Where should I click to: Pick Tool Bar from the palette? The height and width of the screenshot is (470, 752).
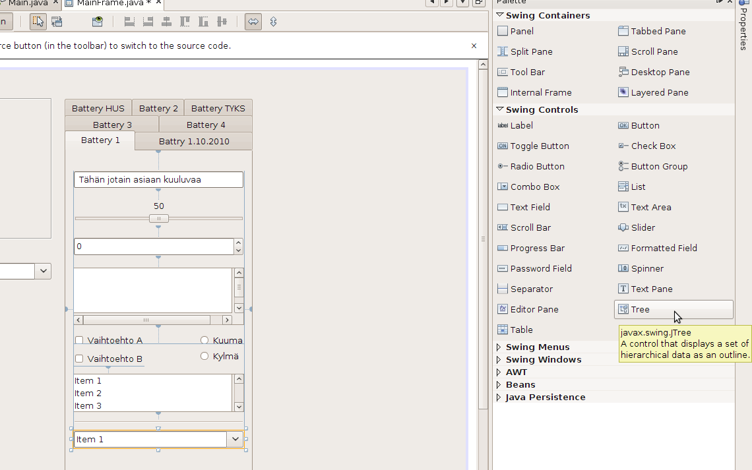(x=521, y=73)
